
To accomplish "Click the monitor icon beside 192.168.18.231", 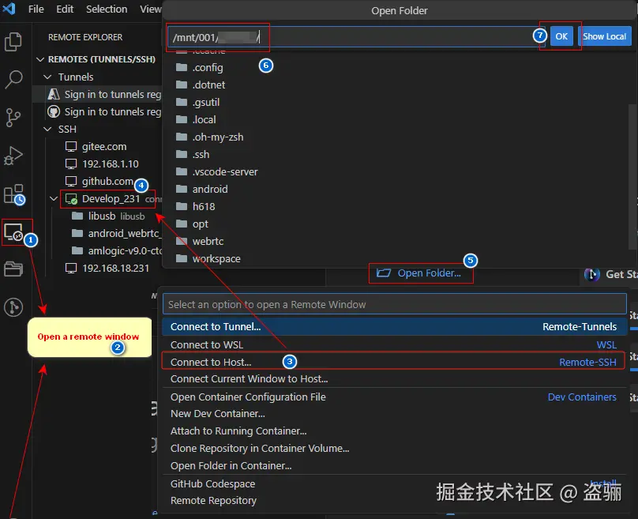I will 71,269.
